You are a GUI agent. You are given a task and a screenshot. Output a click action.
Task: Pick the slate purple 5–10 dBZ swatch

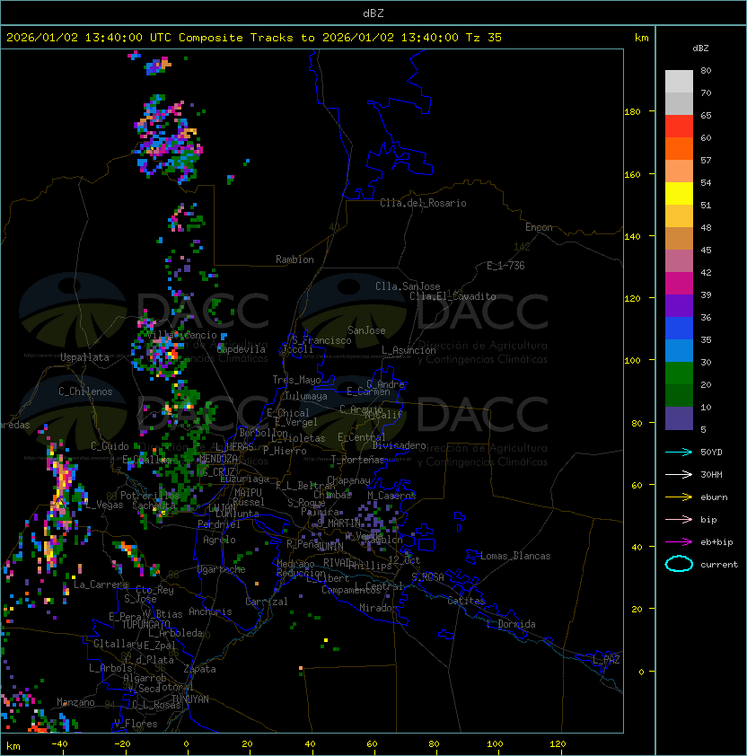click(679, 418)
